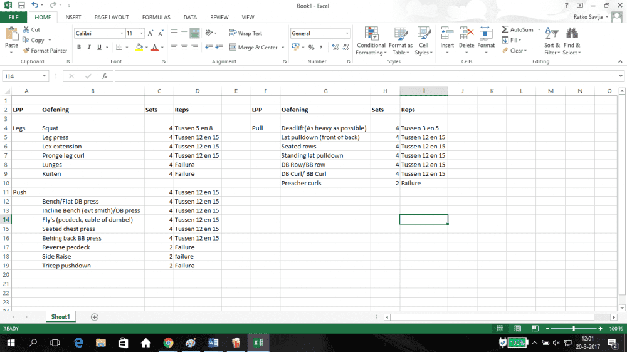Click the Format as Table icon
This screenshot has height=352, width=627.
[x=401, y=41]
